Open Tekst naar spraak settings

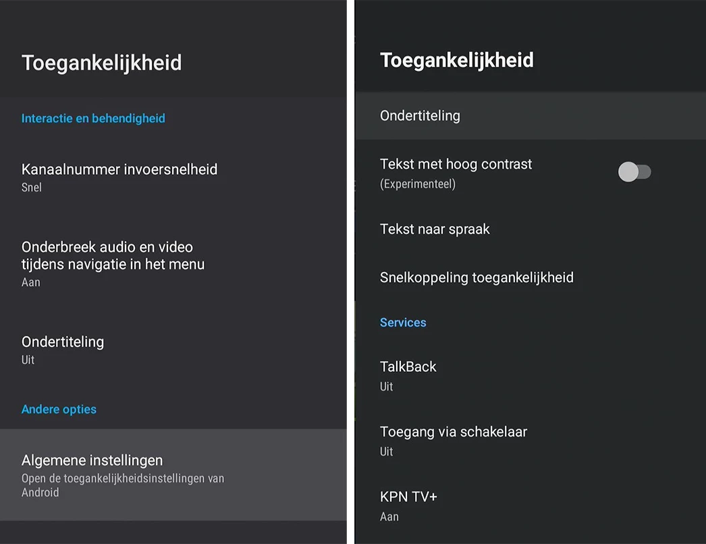435,229
